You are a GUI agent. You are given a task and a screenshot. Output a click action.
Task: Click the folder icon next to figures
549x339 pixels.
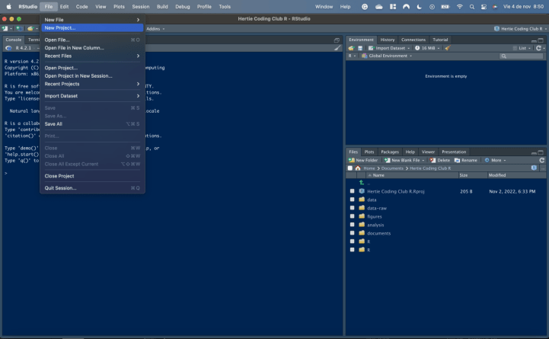tap(362, 216)
